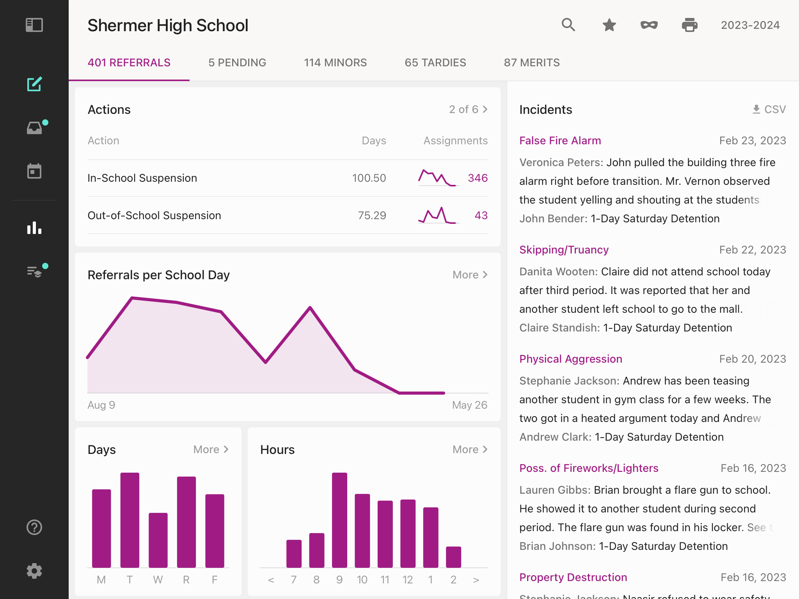
Task: Download incidents as CSV
Action: [x=769, y=110]
